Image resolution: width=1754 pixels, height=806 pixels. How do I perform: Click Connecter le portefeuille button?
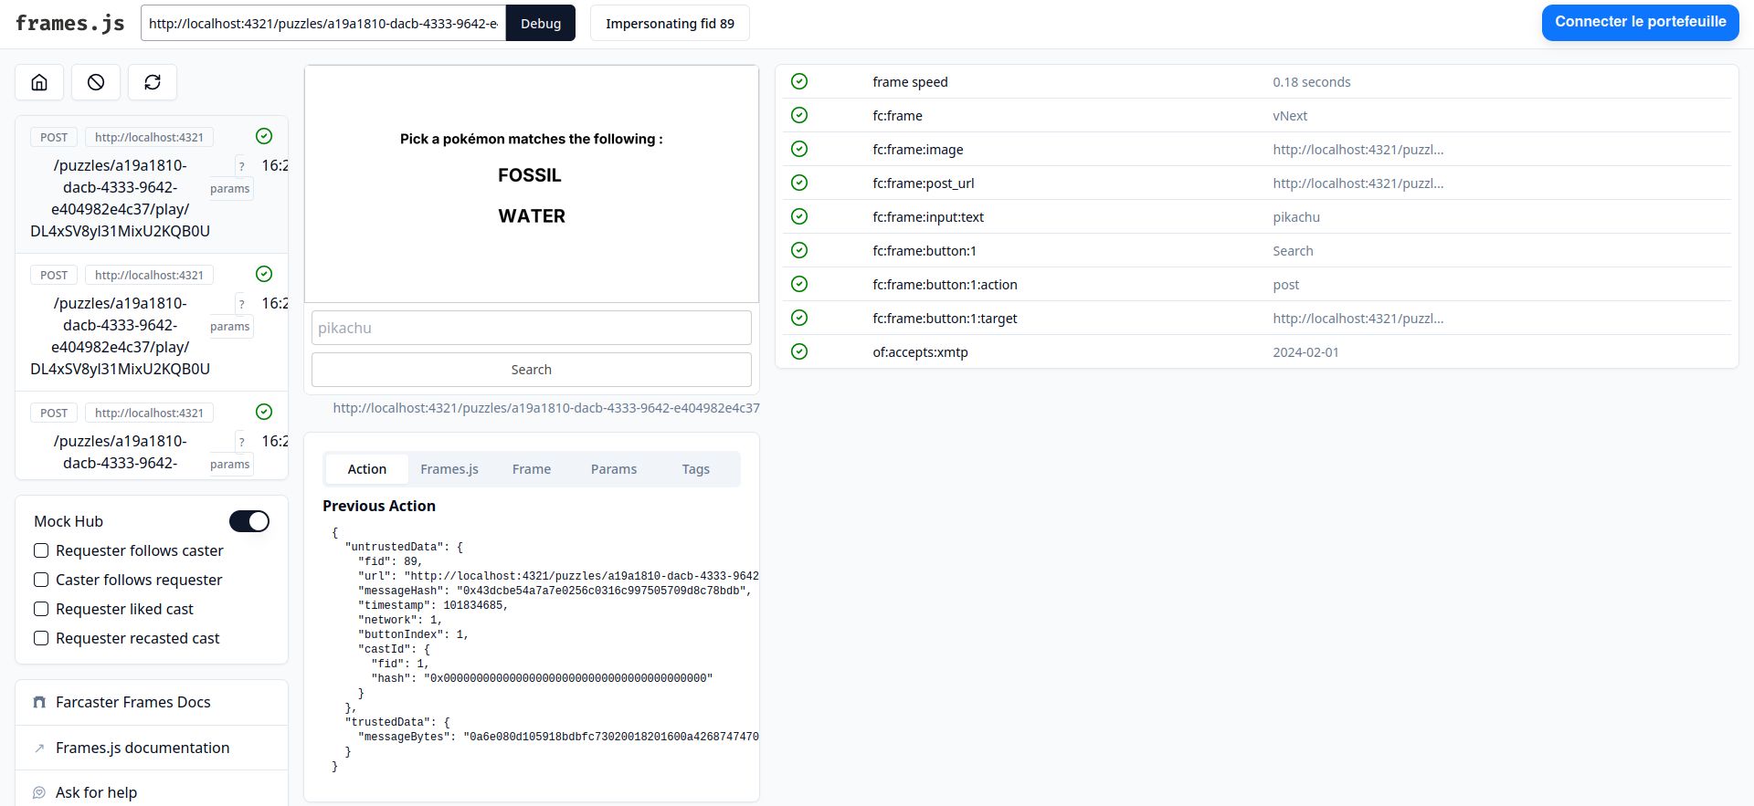1641,22
